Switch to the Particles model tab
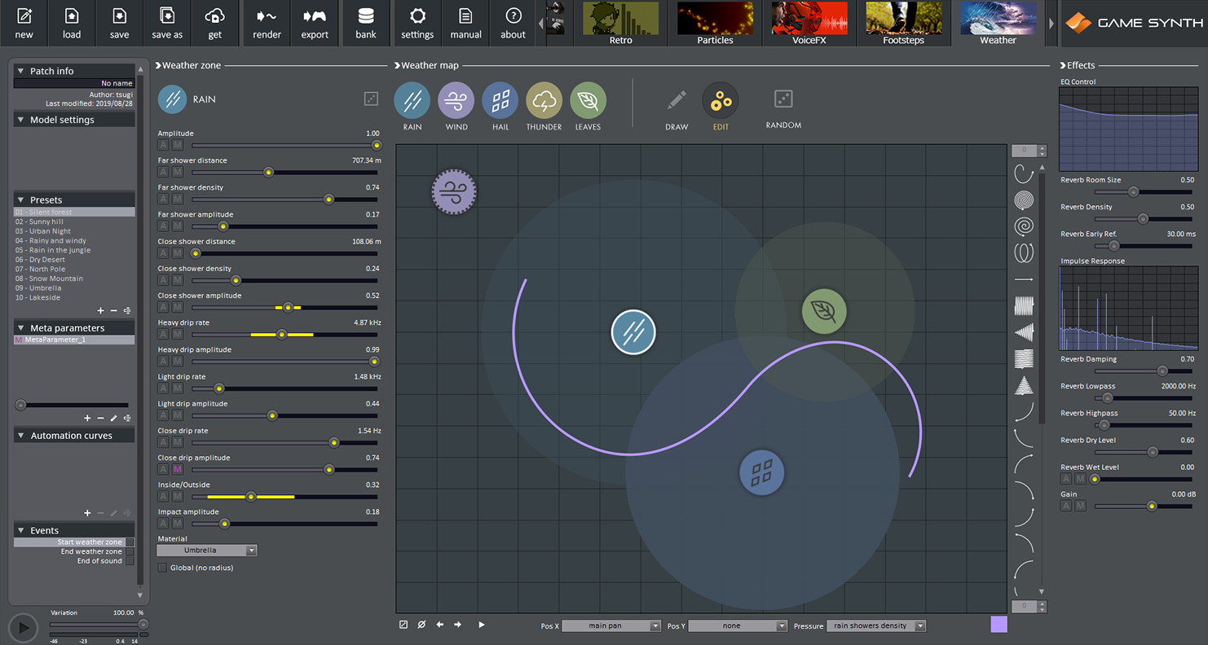 point(716,23)
